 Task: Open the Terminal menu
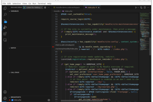42,4
